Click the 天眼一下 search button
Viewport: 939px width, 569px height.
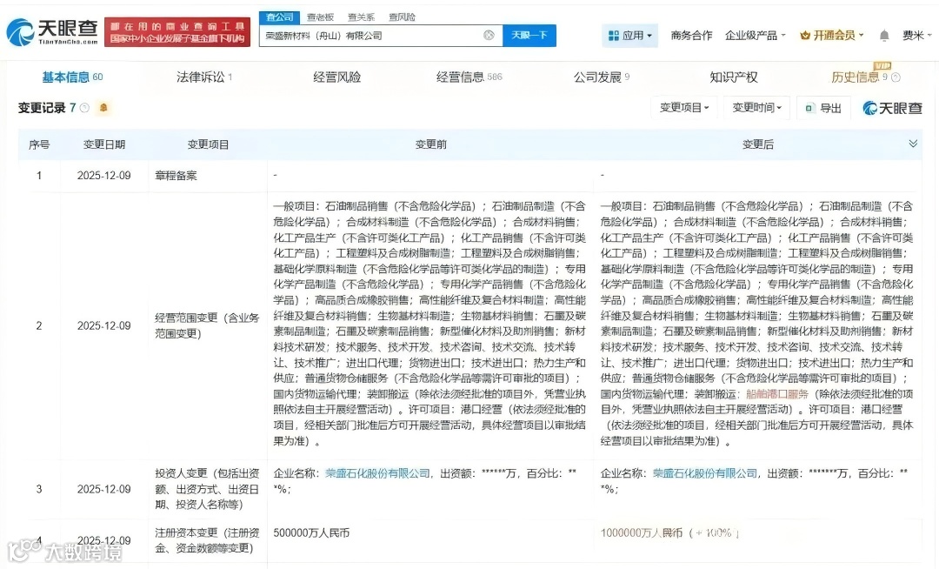click(x=529, y=36)
